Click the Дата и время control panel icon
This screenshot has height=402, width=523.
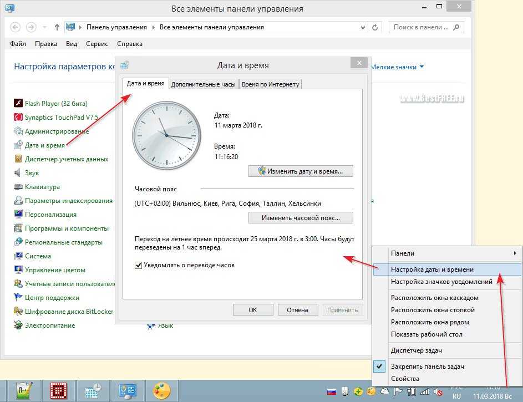(x=18, y=145)
